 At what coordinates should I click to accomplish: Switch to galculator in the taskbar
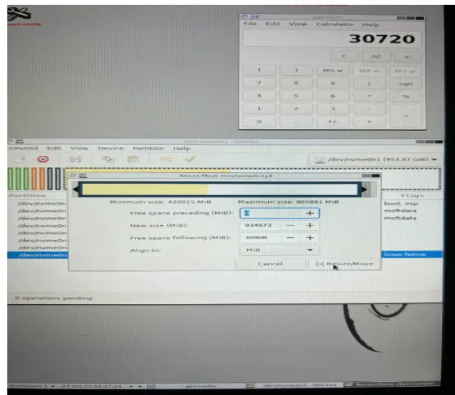coord(201,386)
